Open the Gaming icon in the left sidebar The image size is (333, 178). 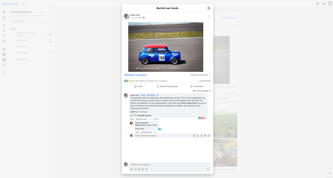click(4, 36)
